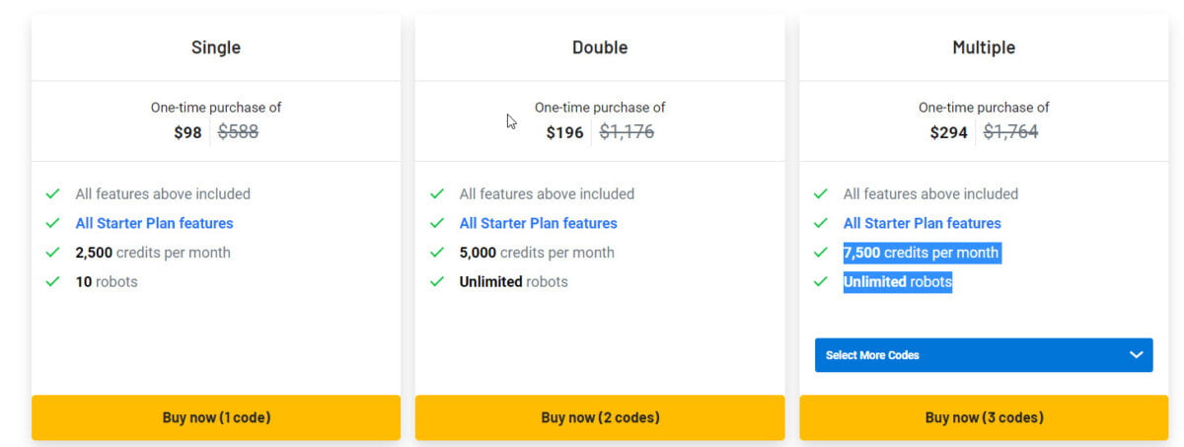1184x447 pixels.
Task: Select the Double plan heading
Action: (x=600, y=47)
